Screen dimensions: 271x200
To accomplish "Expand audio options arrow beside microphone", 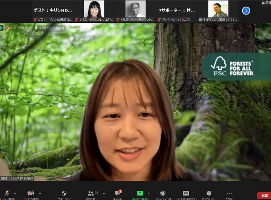I will point(15,193).
